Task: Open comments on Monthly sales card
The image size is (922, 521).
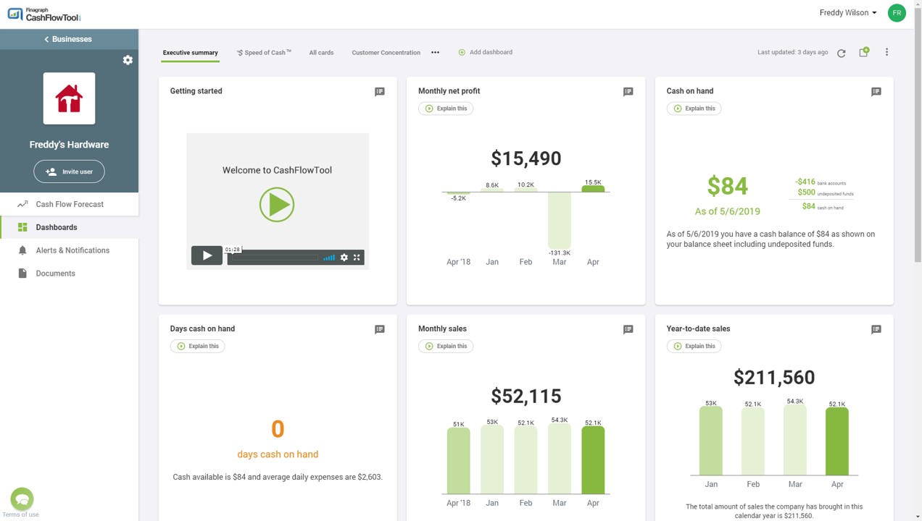Action: [628, 329]
